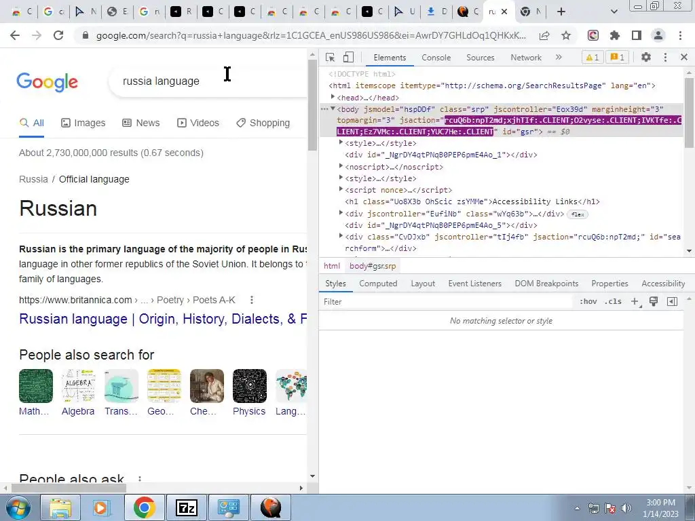Screen dimensions: 695x521
Task: Go back with the browser back arrow
Action: (x=15, y=35)
